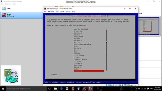
Task: Click the VirtualBox icon in debian window title
Action: click(45, 9)
